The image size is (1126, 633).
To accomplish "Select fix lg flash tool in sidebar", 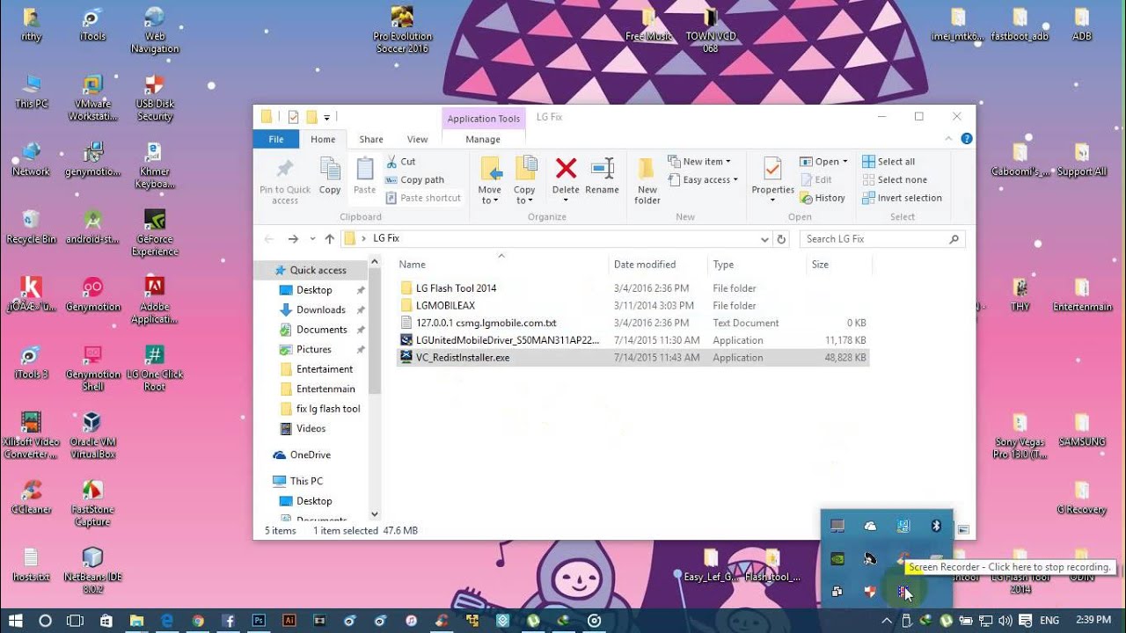I will pos(328,409).
